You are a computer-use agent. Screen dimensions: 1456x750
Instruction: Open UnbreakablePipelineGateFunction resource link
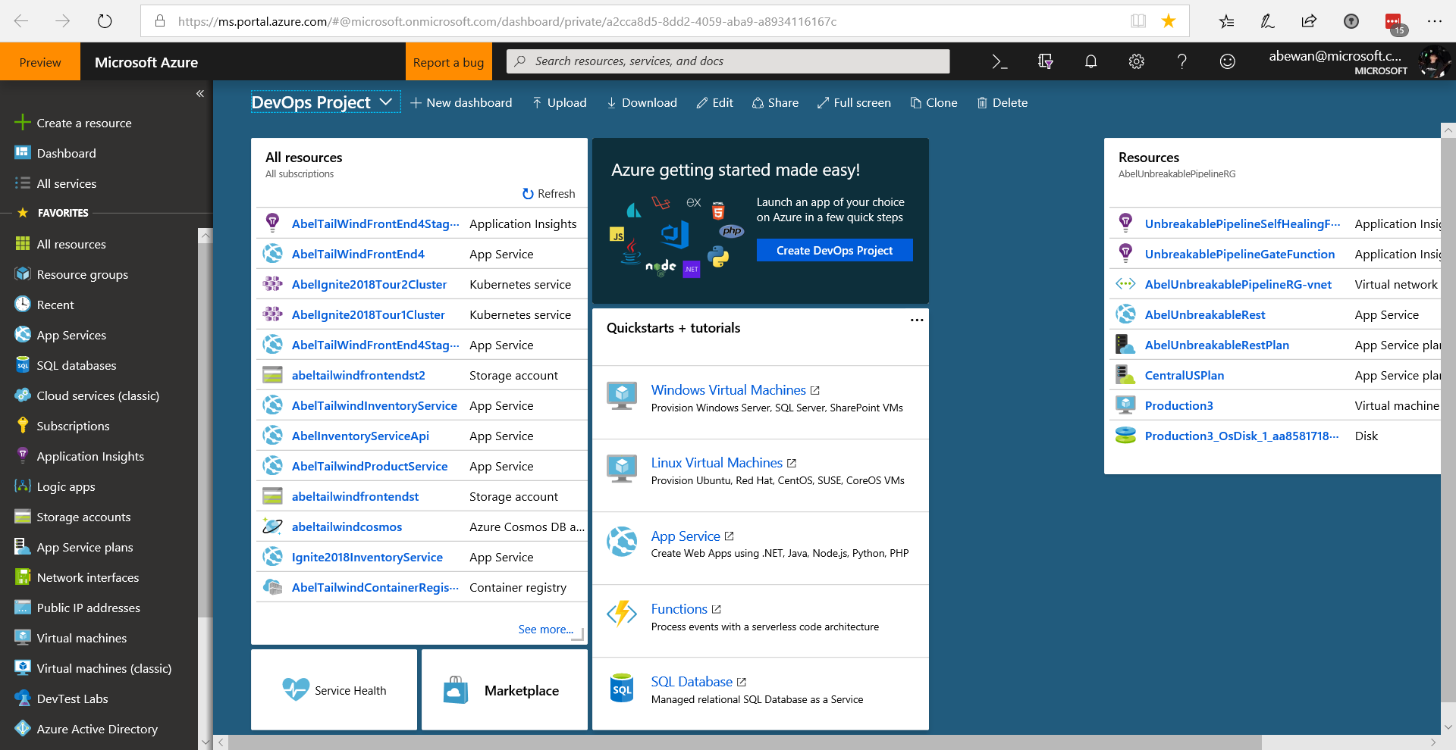(1239, 254)
